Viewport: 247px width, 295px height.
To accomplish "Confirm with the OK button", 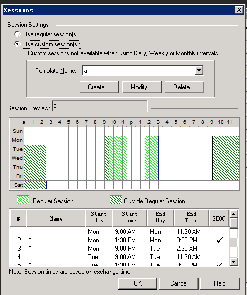I will tap(137, 283).
